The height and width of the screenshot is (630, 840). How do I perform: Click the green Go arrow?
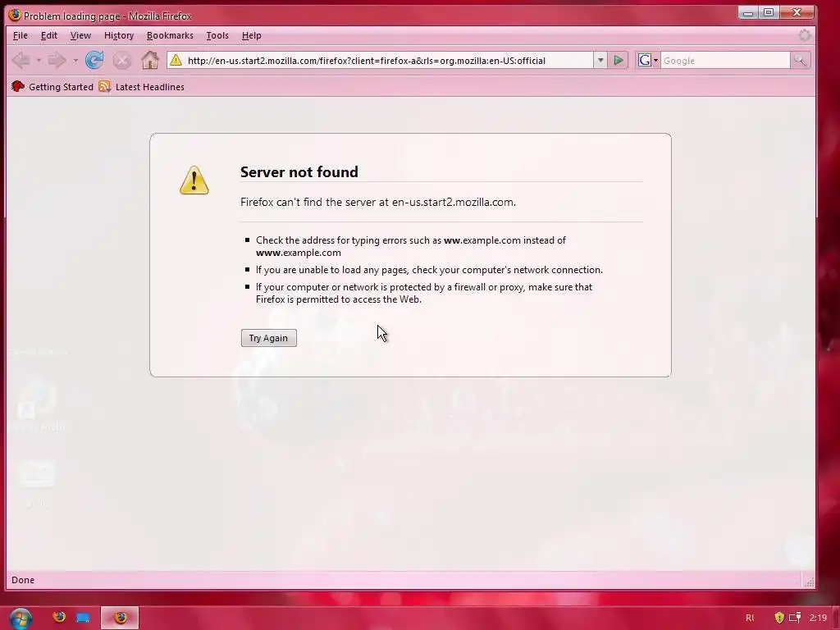tap(619, 61)
